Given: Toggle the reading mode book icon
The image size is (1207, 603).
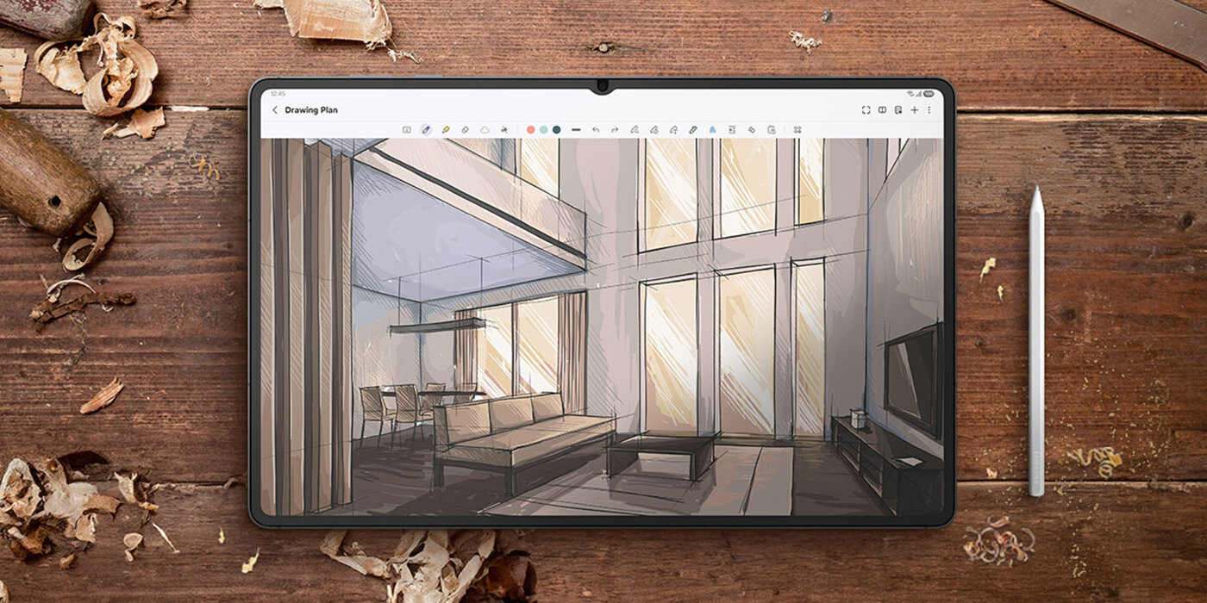Looking at the screenshot, I should [882, 110].
